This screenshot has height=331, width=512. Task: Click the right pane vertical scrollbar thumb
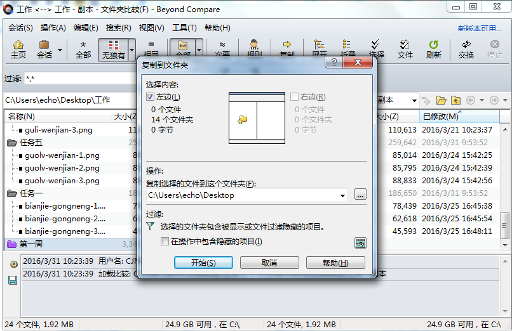tap(505, 226)
